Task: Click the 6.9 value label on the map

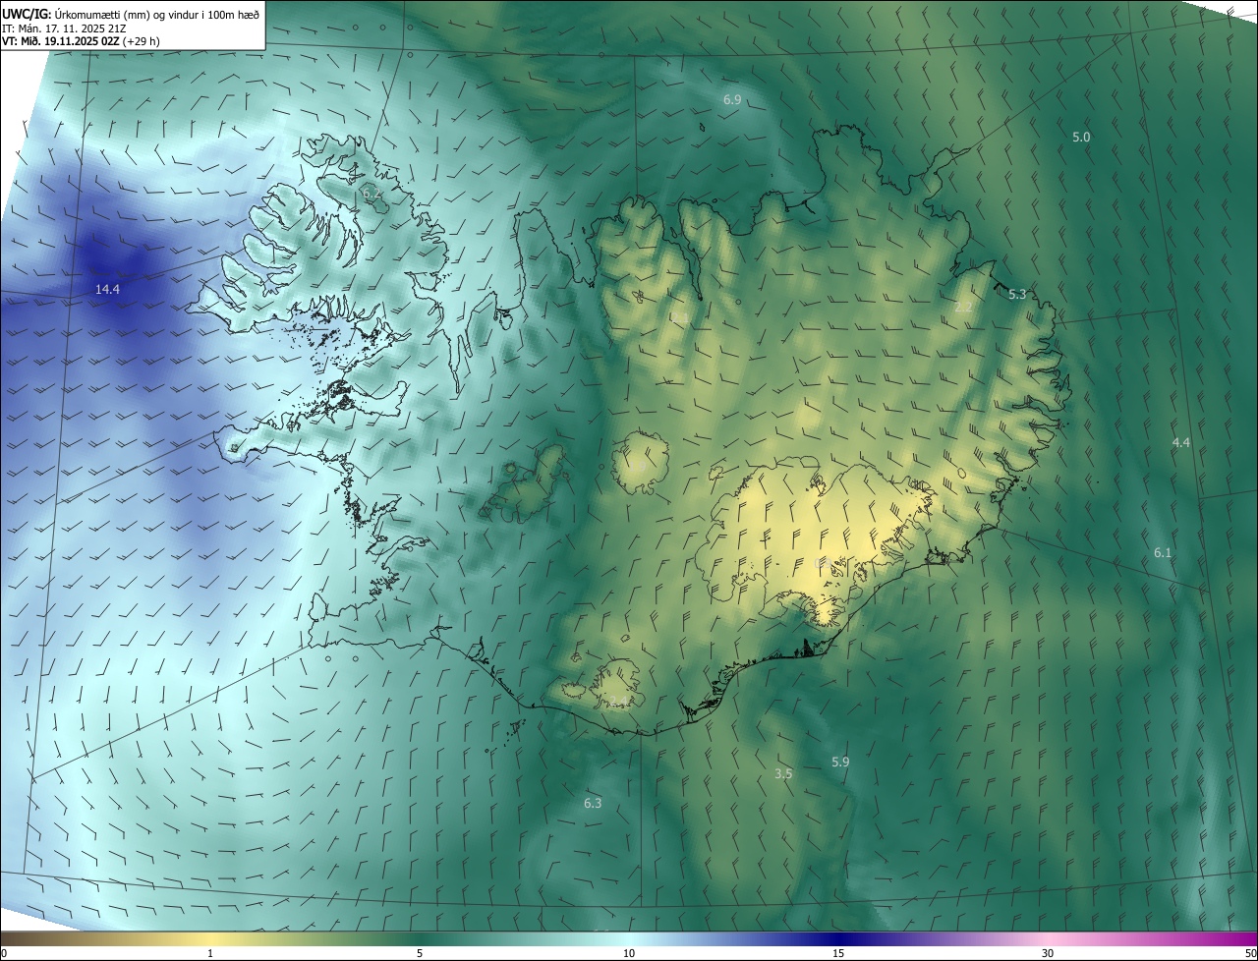Action: click(732, 100)
